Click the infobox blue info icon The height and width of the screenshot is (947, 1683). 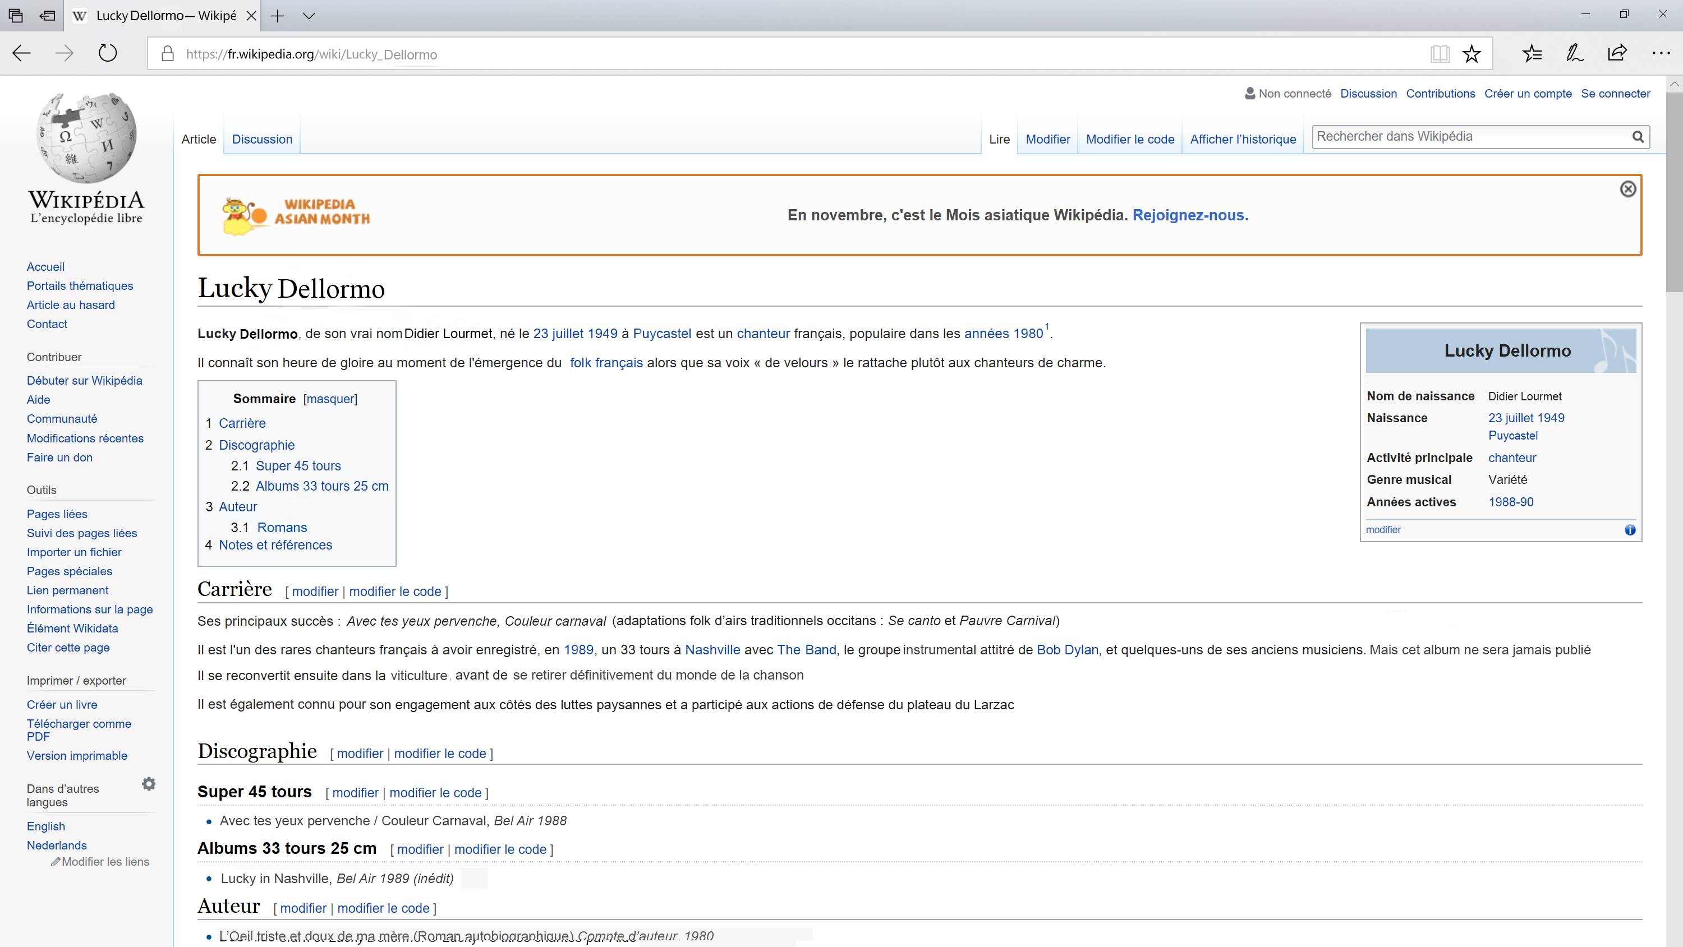pos(1630,530)
